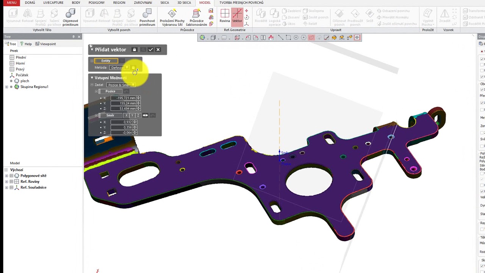Collapse the Vstupní Možnosti section

(92, 78)
